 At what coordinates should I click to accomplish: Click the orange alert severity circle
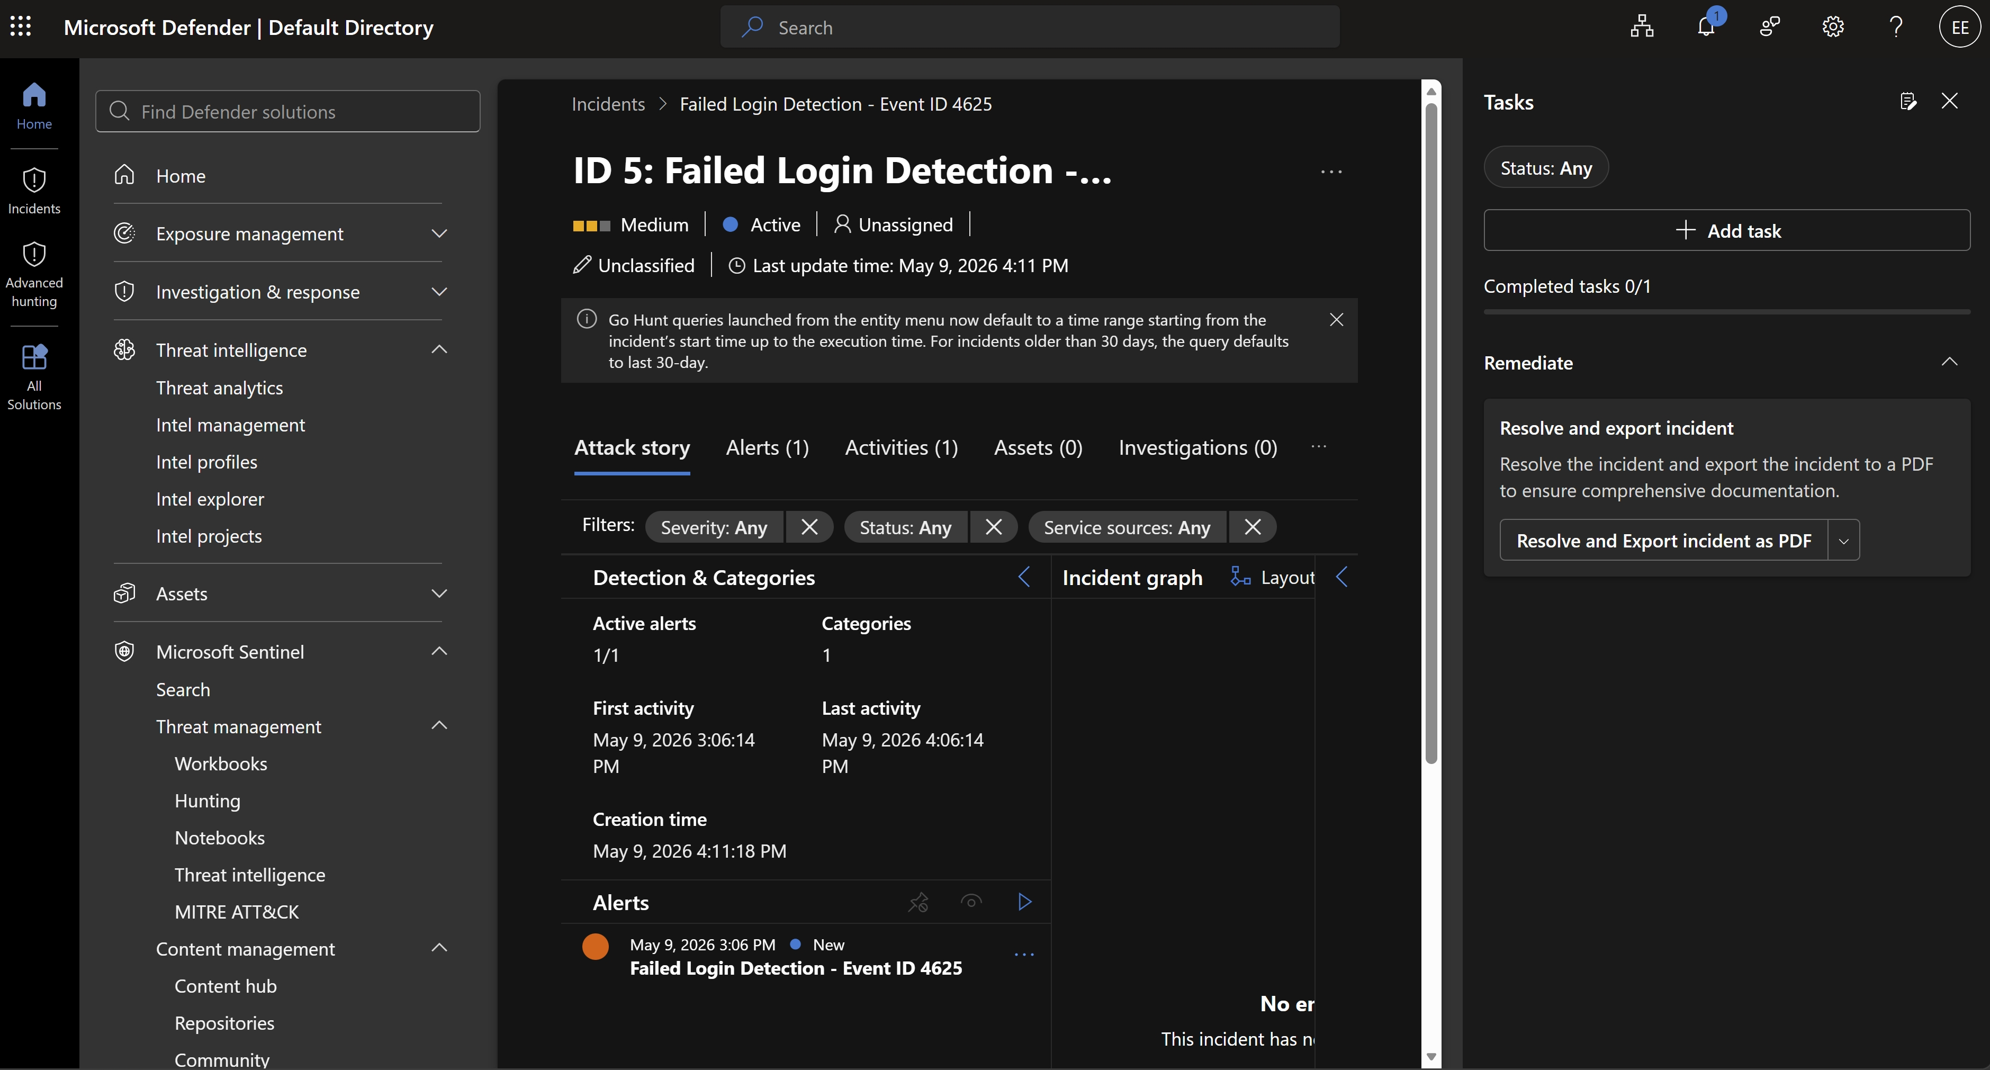coord(595,947)
